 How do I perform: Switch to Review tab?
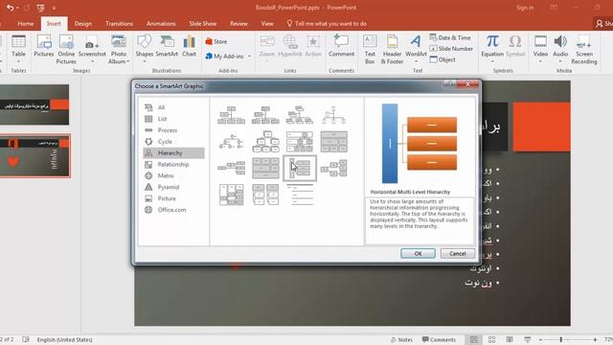[238, 23]
